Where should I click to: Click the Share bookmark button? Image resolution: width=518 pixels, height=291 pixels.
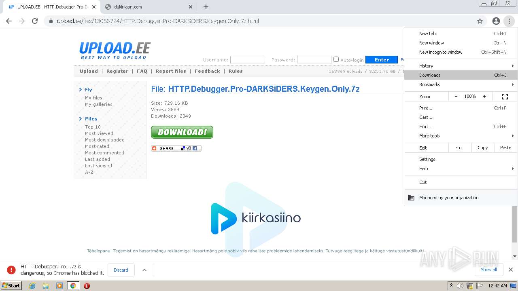point(176,148)
